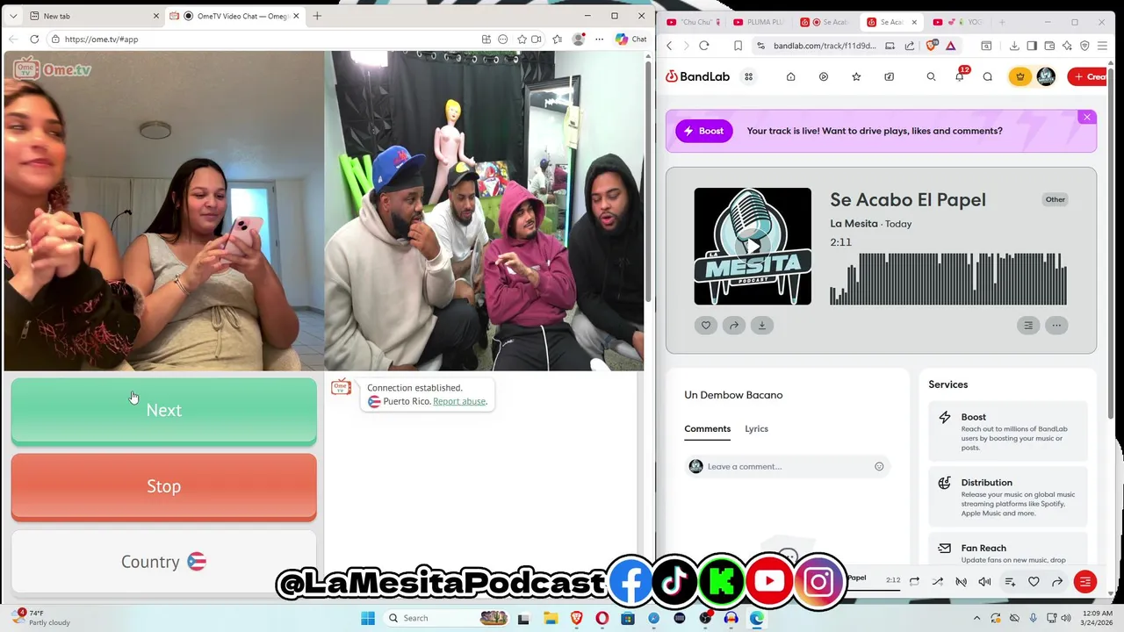
Task: Open the BandLab profile avatar menu
Action: click(1046, 76)
